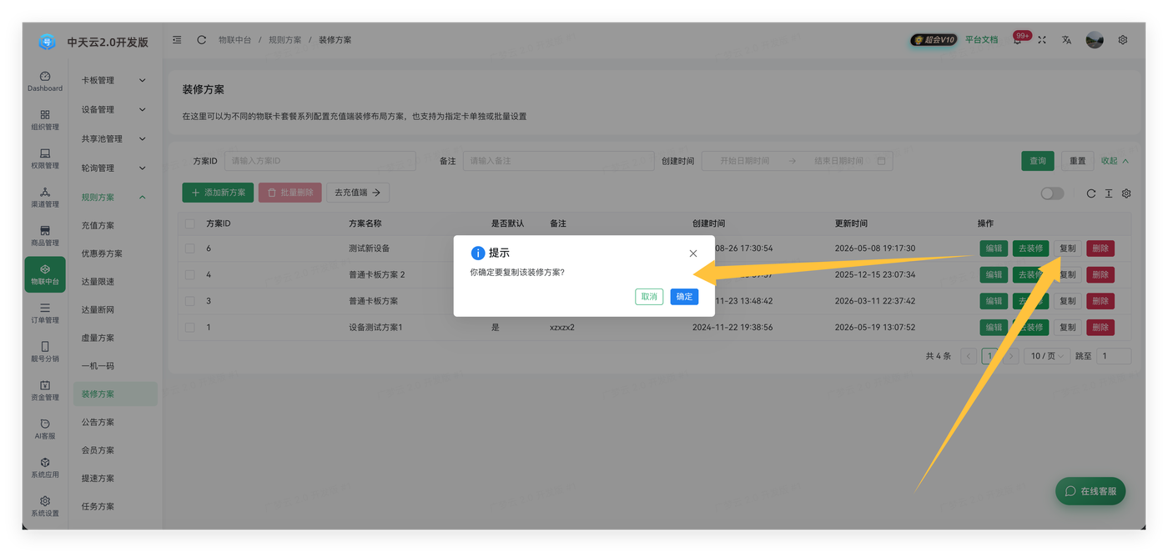The height and width of the screenshot is (552, 1168).
Task: Collapse the 规则方案 menu group
Action: 113,197
